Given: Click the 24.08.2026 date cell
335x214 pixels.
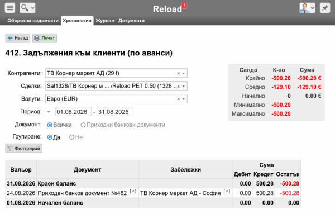Looking at the screenshot, I should coord(21,193).
